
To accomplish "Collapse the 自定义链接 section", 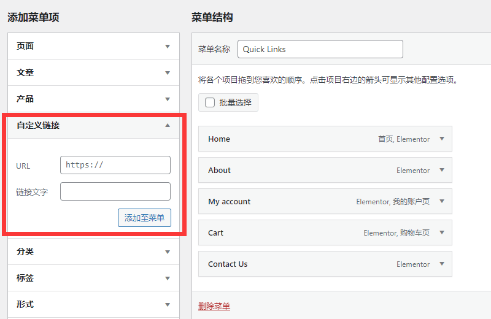I will 168,126.
